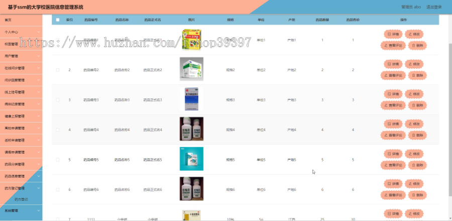Click 删除 for the row 药品编号5
This screenshot has width=452, height=221.
[417, 165]
